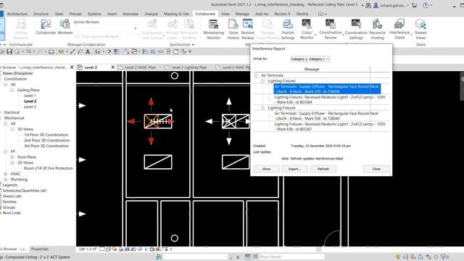Expand FP Floor Plans node
Viewport: 464px width, 261px height.
tap(12, 157)
